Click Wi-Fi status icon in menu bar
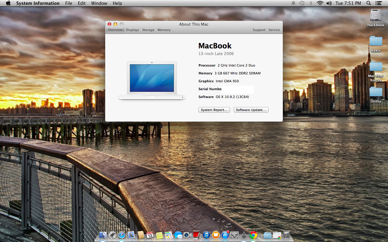The image size is (388, 242). 320,3
